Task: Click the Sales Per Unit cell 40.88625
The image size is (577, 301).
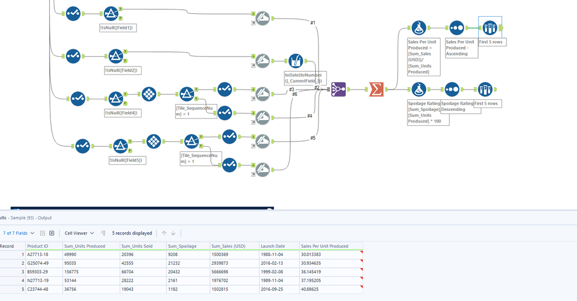Action: click(331, 289)
